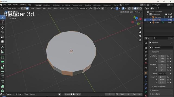Image resolution: width=174 pixels, height=97 pixels.
Task: Disable Light in renders via camera icon
Action: (171, 22)
